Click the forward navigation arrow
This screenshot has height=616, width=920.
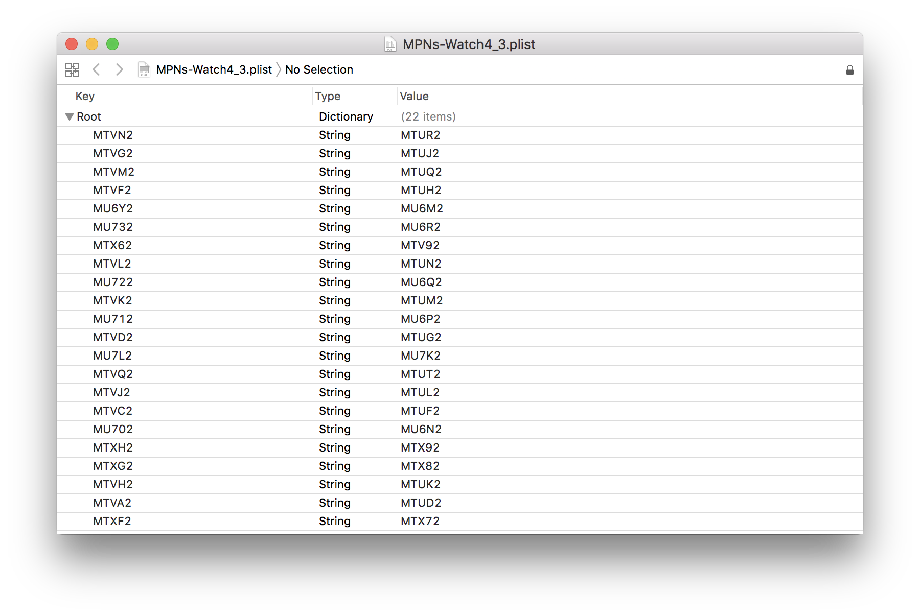click(119, 69)
